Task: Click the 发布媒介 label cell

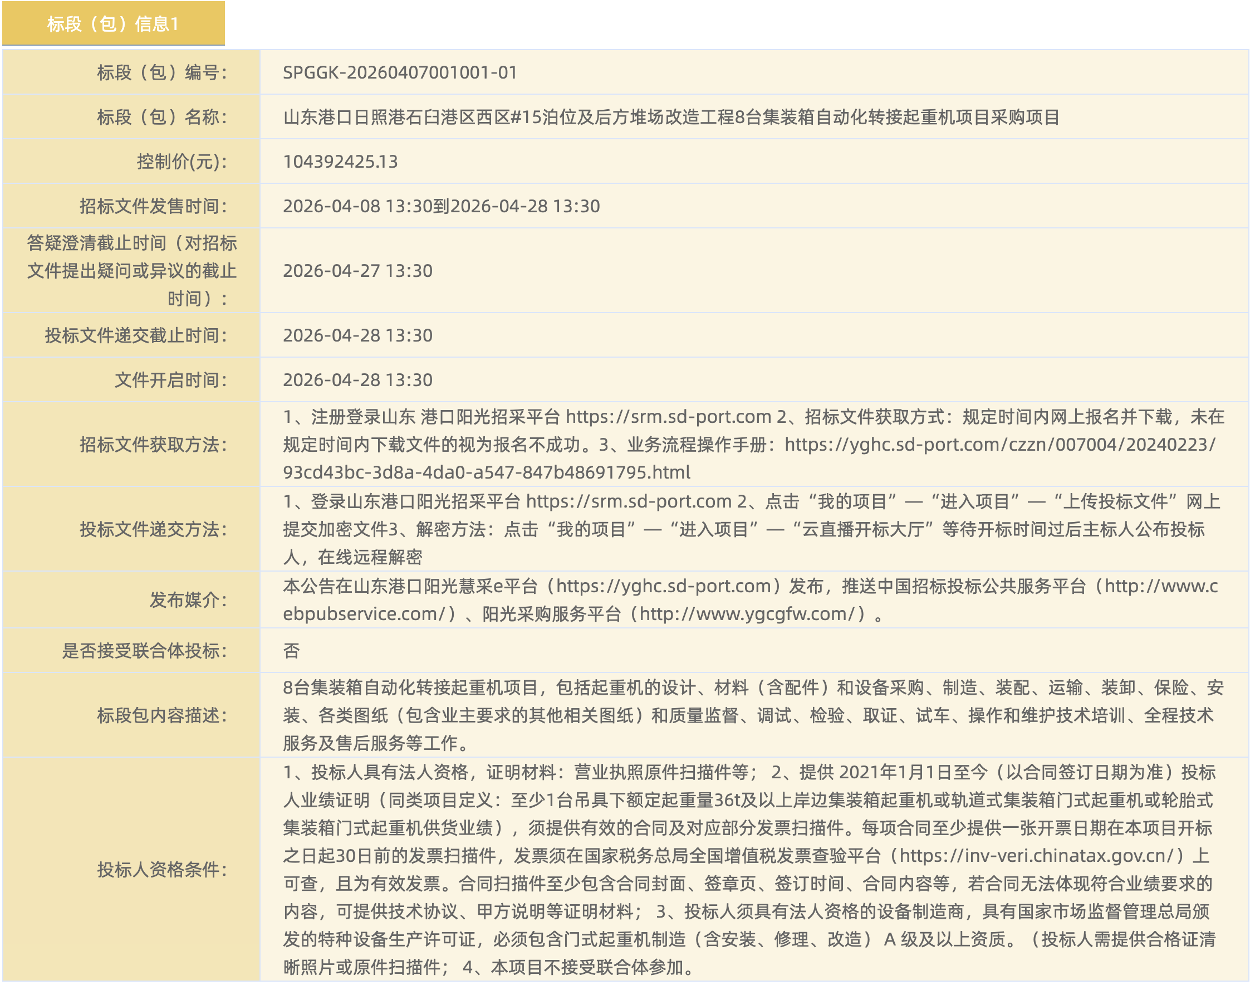Action: pyautogui.click(x=188, y=601)
